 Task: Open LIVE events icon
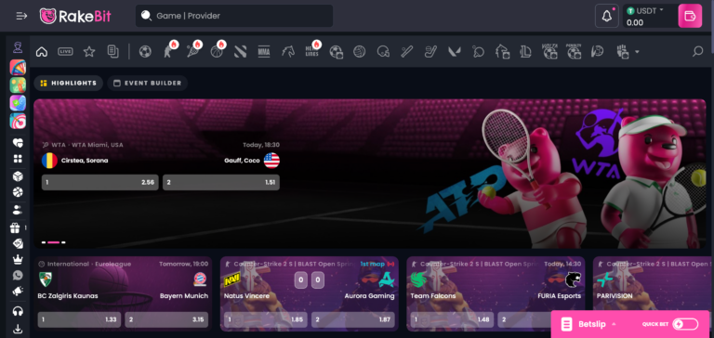coord(65,52)
